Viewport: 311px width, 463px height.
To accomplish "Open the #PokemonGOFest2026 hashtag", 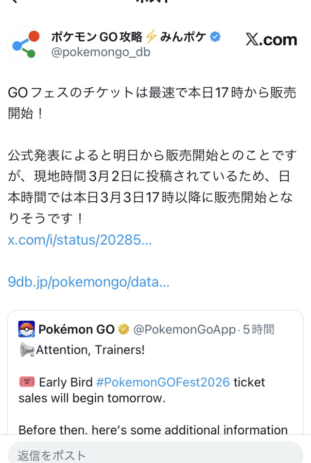I will (163, 382).
